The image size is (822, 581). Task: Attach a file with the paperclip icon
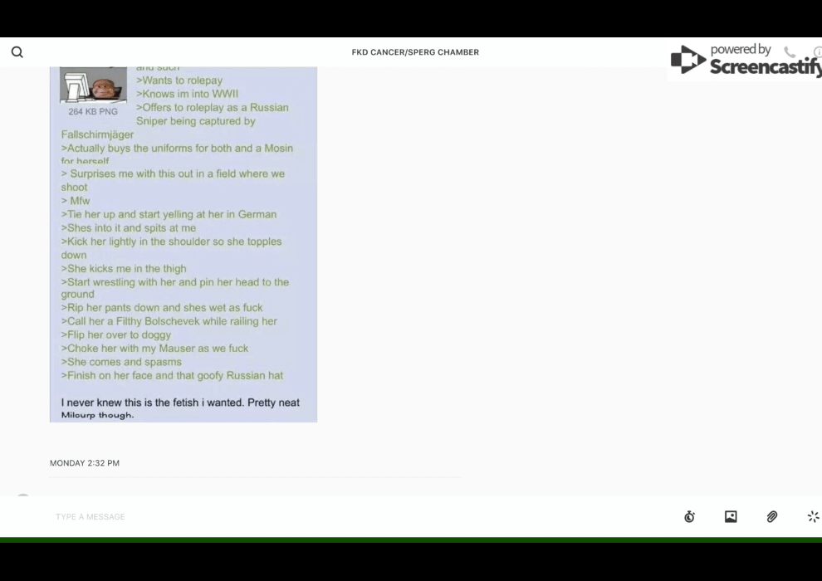point(772,517)
